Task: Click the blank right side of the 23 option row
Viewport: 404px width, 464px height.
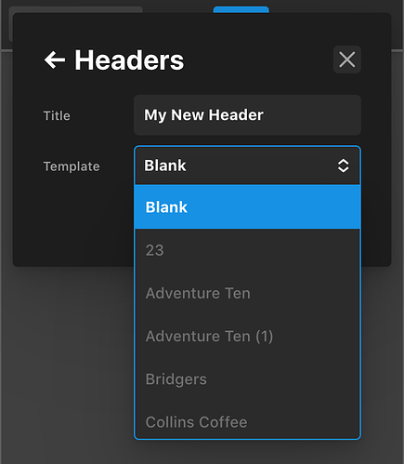Action: click(x=263, y=250)
